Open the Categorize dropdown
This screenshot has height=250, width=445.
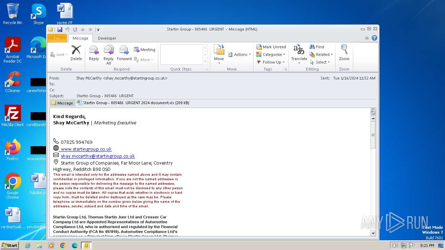(270, 55)
